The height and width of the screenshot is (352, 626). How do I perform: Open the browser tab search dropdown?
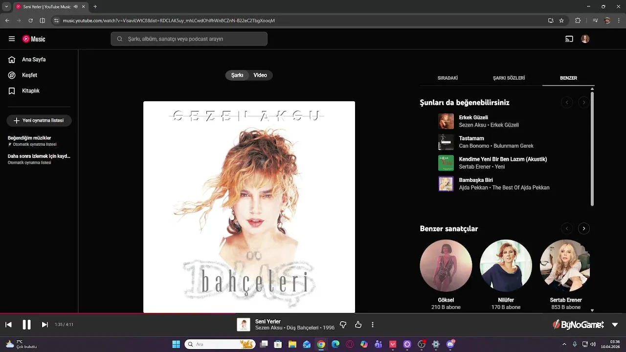[6, 7]
